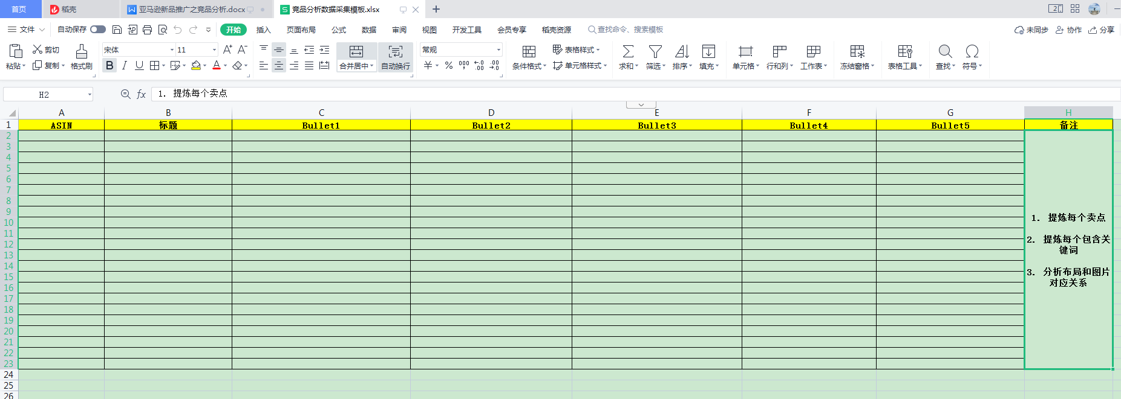Click the Paste clipboard icon

[x=16, y=51]
